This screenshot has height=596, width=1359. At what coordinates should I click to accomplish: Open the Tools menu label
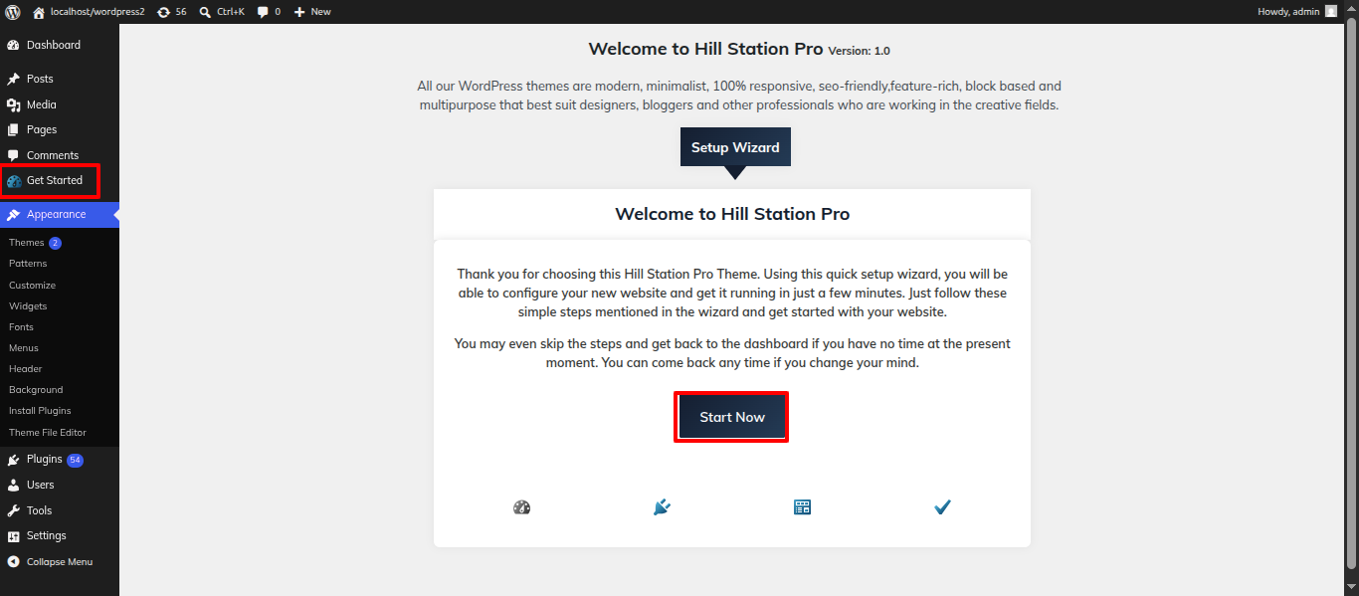(x=39, y=510)
